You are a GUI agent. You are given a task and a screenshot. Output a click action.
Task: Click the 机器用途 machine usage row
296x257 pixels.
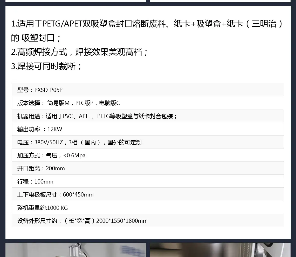[x=148, y=116]
